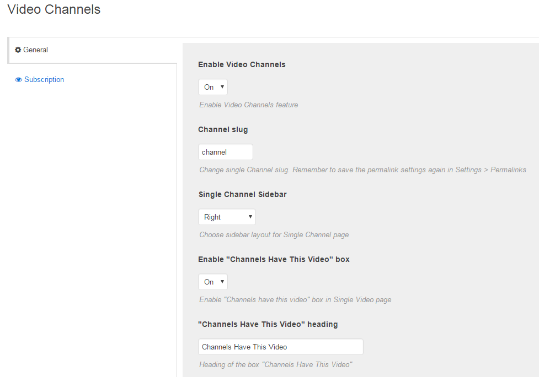Open the Enable Video Channels dropdown
Screen dimensions: 539x377
pyautogui.click(x=213, y=87)
